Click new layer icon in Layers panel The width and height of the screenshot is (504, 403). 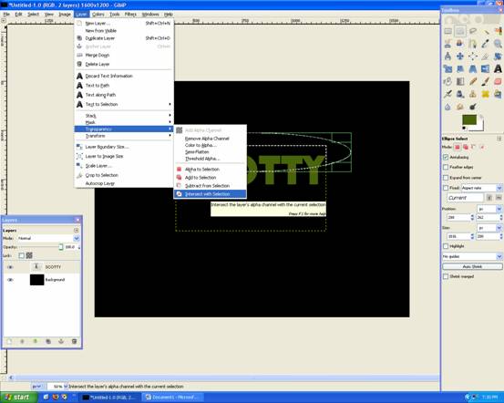pyautogui.click(x=9, y=341)
